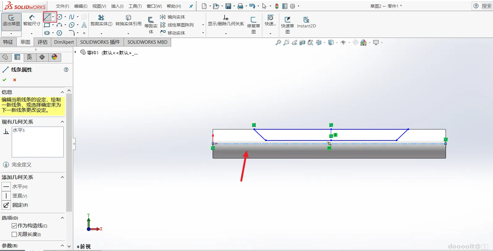Collapse the 信息 (Message) section
Image resolution: width=493 pixels, height=251 pixels.
point(62,92)
